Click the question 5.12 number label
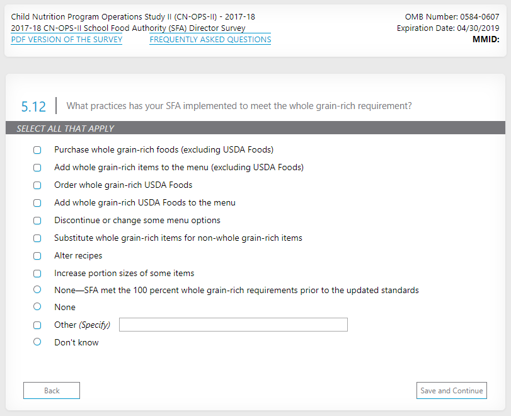The width and height of the screenshot is (511, 416). tap(34, 107)
